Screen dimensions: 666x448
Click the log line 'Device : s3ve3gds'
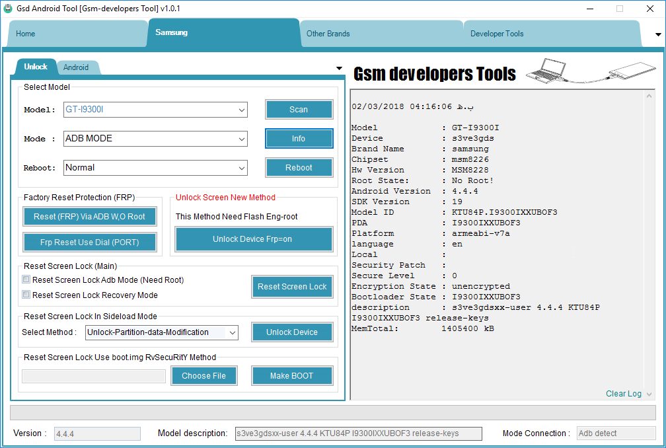click(x=423, y=139)
